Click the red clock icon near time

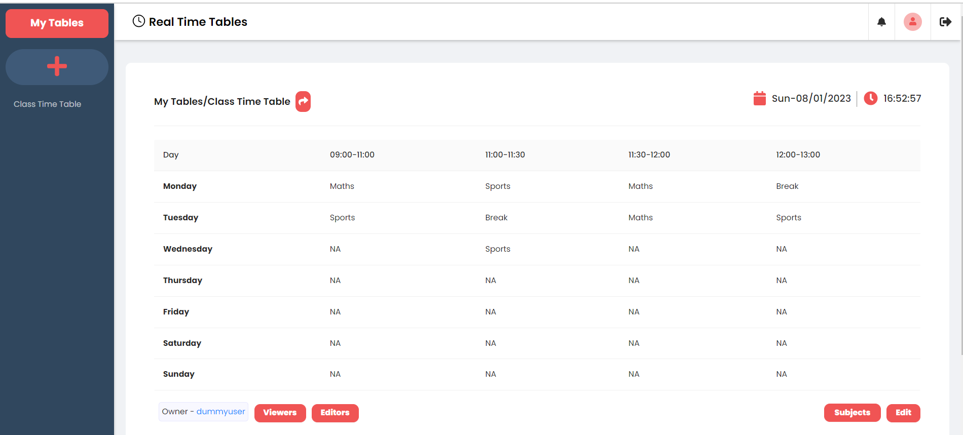coord(870,98)
